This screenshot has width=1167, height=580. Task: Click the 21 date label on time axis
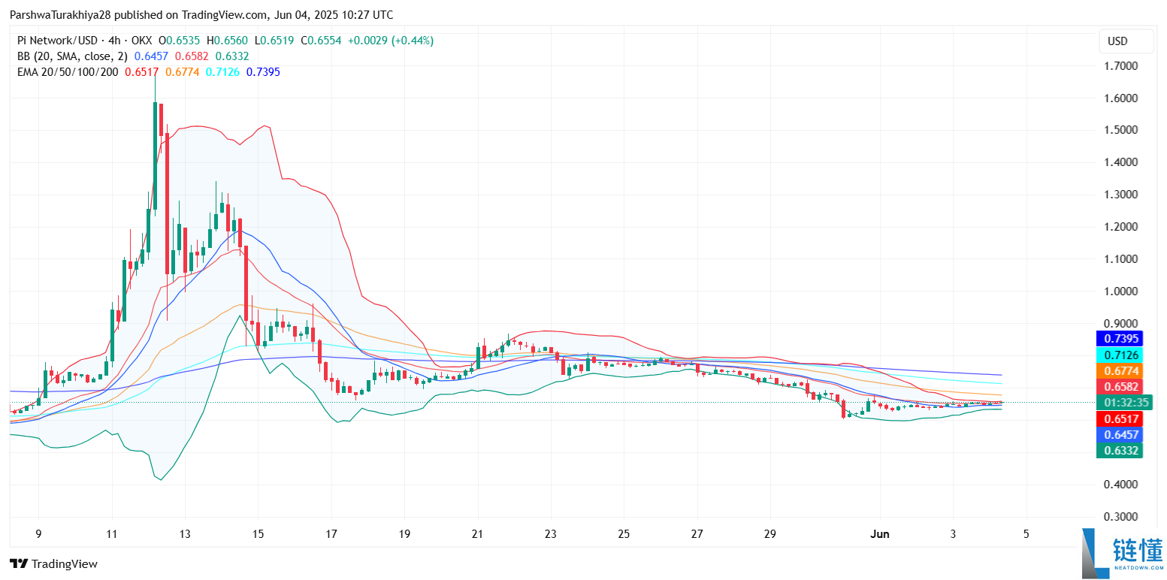coord(477,534)
